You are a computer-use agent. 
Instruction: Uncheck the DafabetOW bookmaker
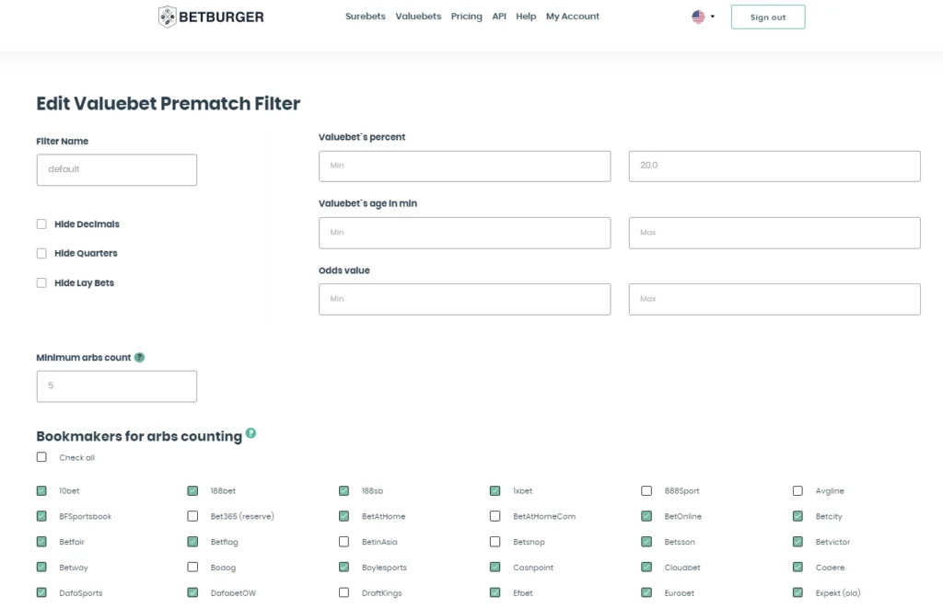[x=192, y=592]
